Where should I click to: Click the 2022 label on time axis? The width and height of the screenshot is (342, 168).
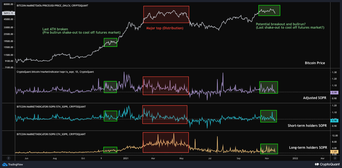[295, 158]
